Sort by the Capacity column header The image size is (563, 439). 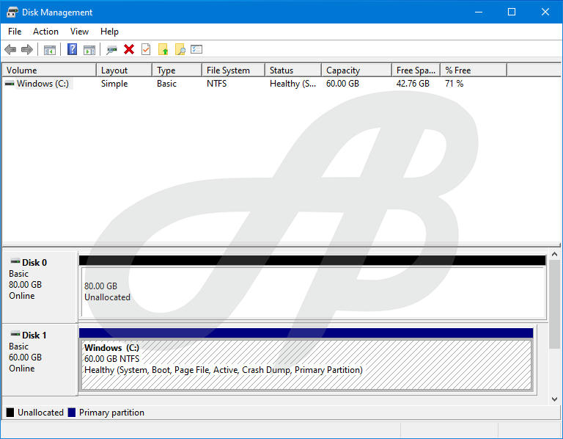(x=356, y=70)
